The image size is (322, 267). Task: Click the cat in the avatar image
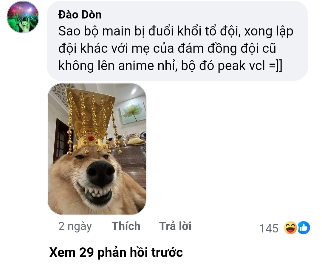pyautogui.click(x=24, y=24)
